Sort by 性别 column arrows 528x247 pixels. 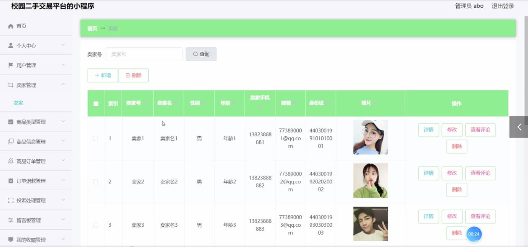tap(204, 103)
